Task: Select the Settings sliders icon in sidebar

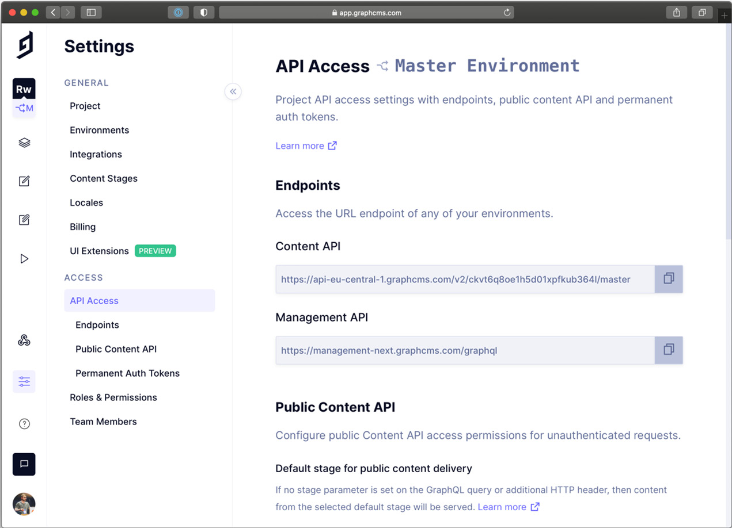Action: point(24,381)
